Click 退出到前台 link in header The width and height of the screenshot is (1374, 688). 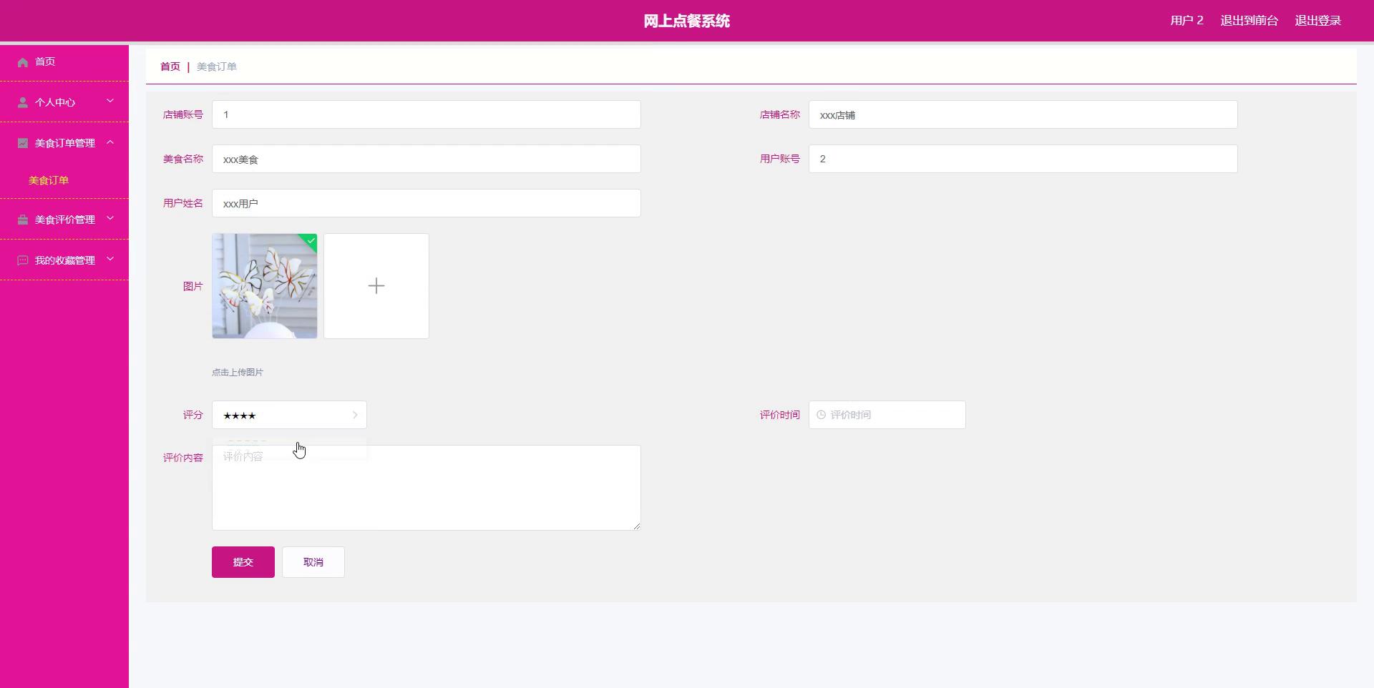click(x=1249, y=21)
